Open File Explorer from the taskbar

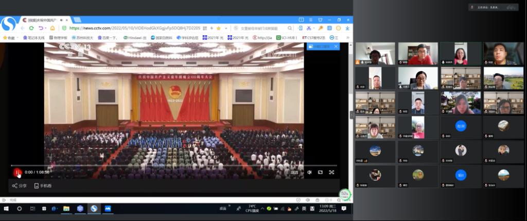(x=66, y=209)
